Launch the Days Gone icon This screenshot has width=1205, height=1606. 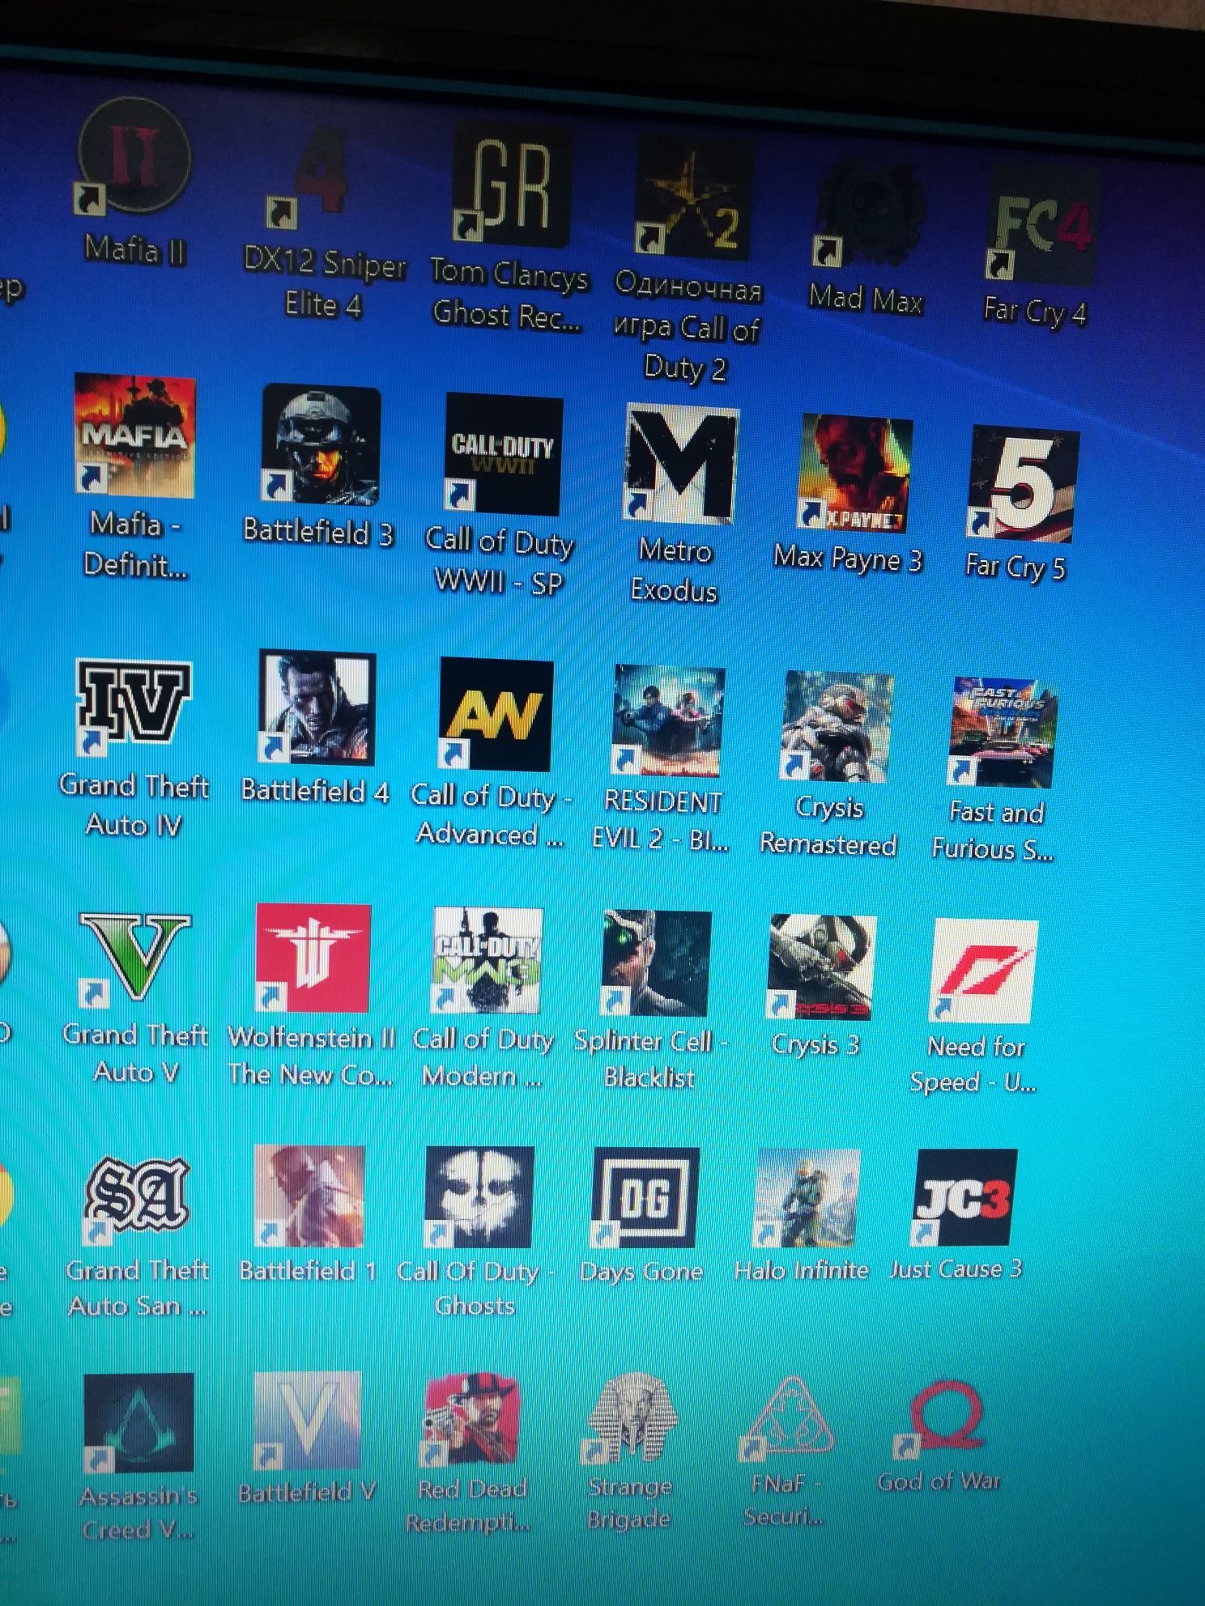pos(646,1197)
